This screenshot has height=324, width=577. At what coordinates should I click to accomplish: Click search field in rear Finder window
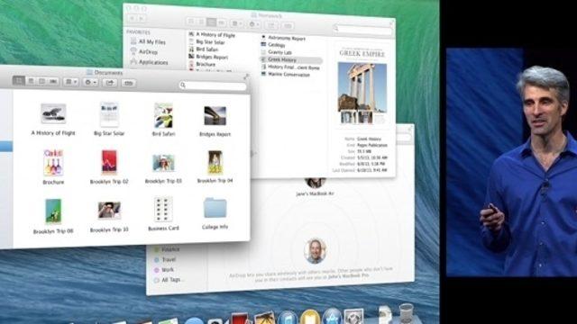coord(362,29)
